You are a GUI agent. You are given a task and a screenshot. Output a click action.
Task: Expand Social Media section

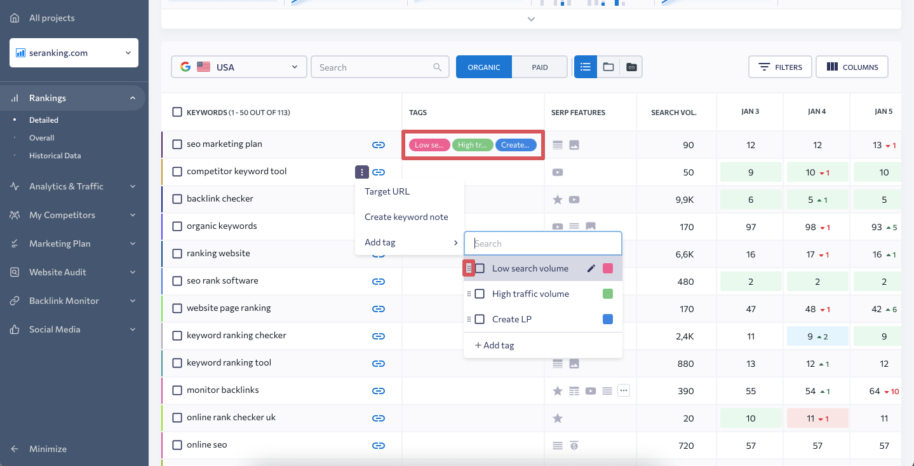click(x=133, y=329)
